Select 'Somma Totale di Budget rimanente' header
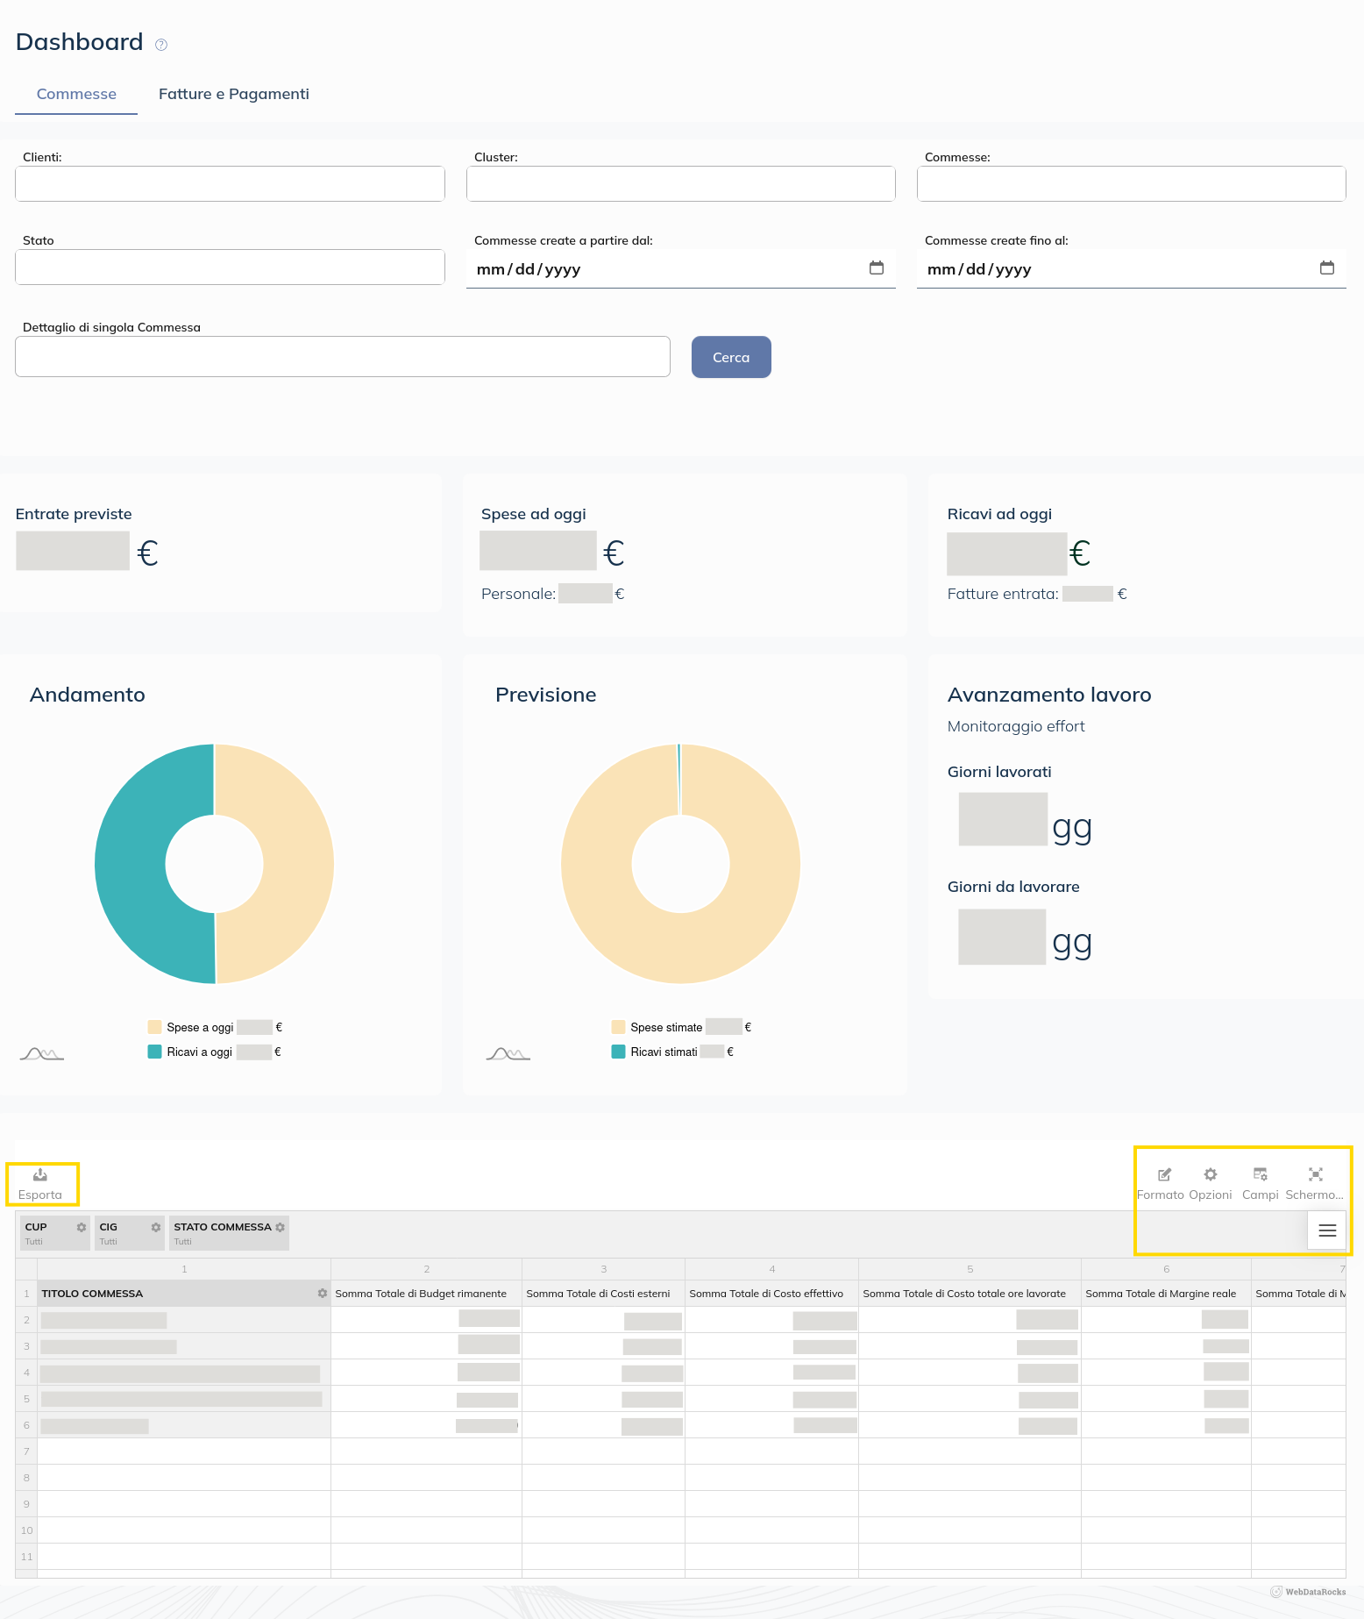This screenshot has width=1364, height=1619. [x=426, y=1294]
